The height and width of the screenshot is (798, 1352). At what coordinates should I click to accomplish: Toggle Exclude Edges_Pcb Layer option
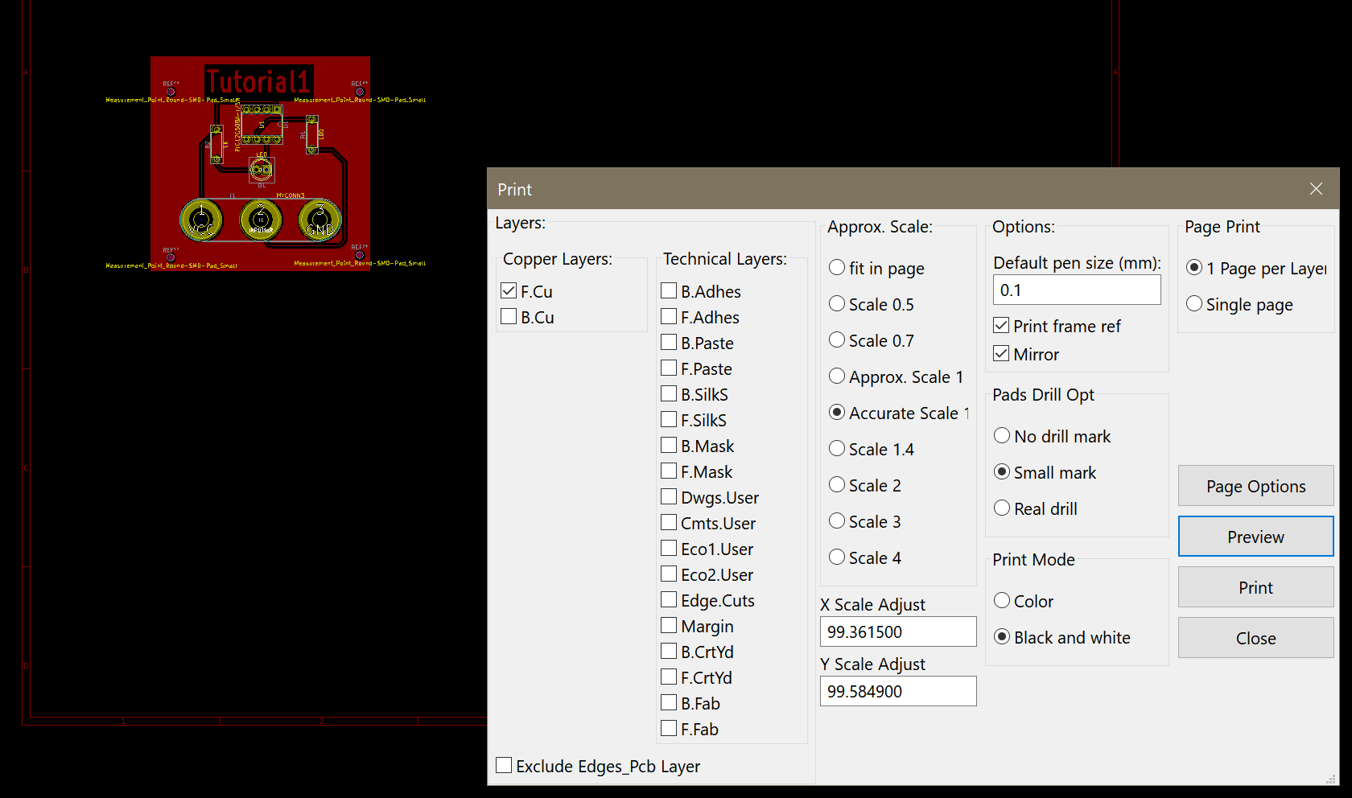[504, 766]
